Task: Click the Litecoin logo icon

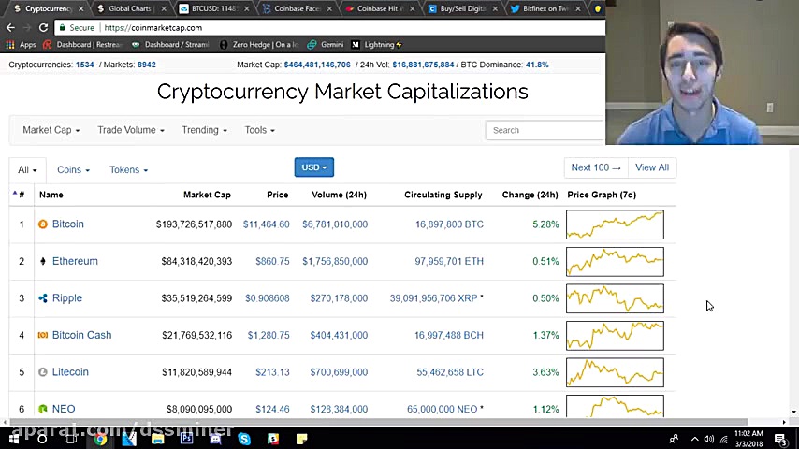Action: 43,372
